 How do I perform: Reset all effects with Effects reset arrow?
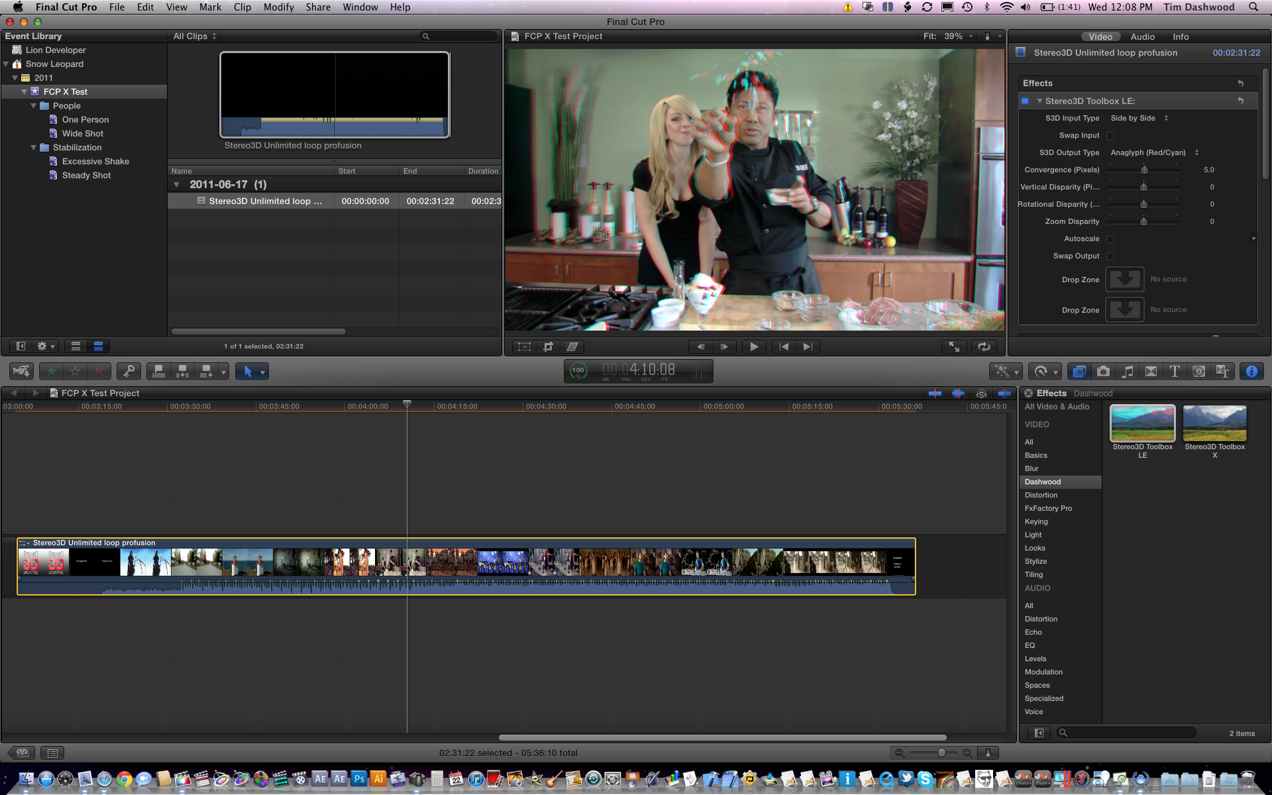(x=1240, y=83)
